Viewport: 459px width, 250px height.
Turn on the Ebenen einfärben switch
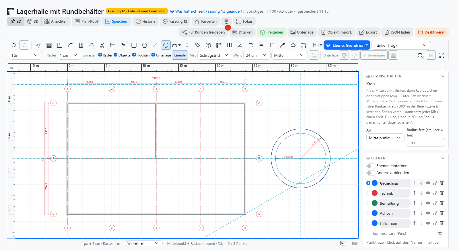pos(371,166)
